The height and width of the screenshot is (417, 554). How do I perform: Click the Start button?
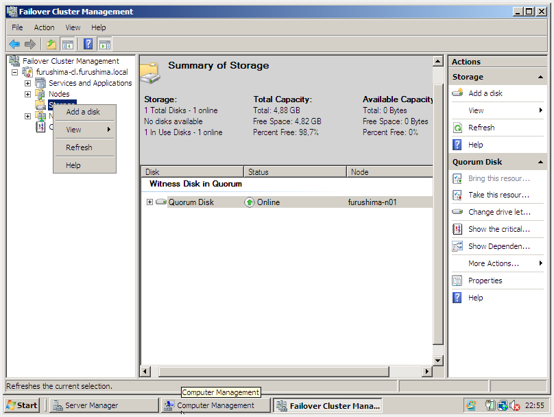(x=22, y=405)
